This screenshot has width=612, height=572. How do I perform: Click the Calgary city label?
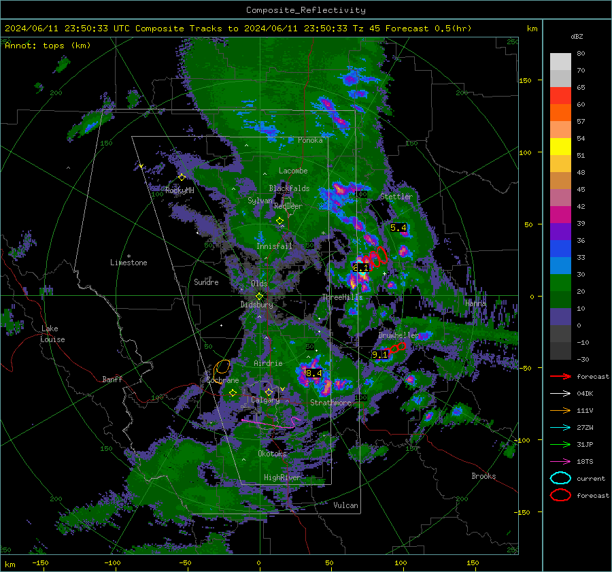point(265,400)
